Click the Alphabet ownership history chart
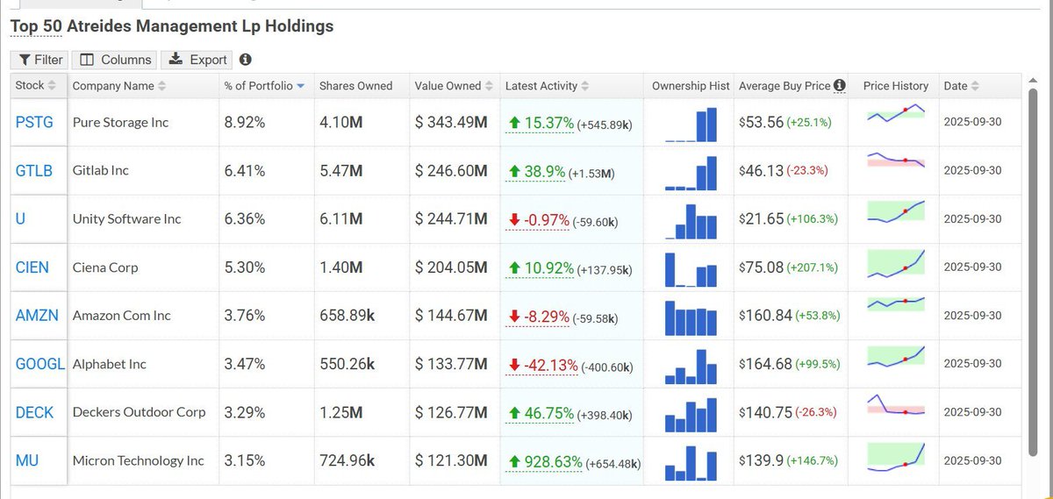This screenshot has height=499, width=1053. [691, 366]
